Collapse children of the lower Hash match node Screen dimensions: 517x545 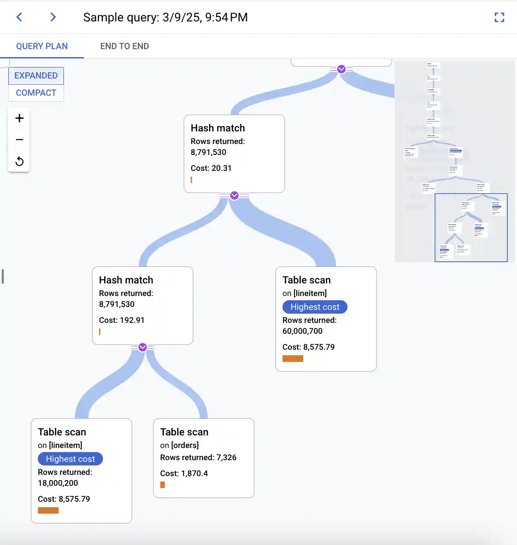point(142,347)
